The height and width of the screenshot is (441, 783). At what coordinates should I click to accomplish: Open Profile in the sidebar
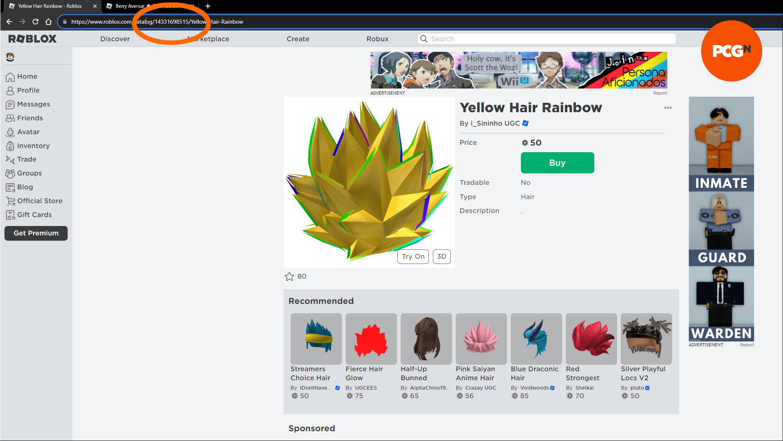23,90
